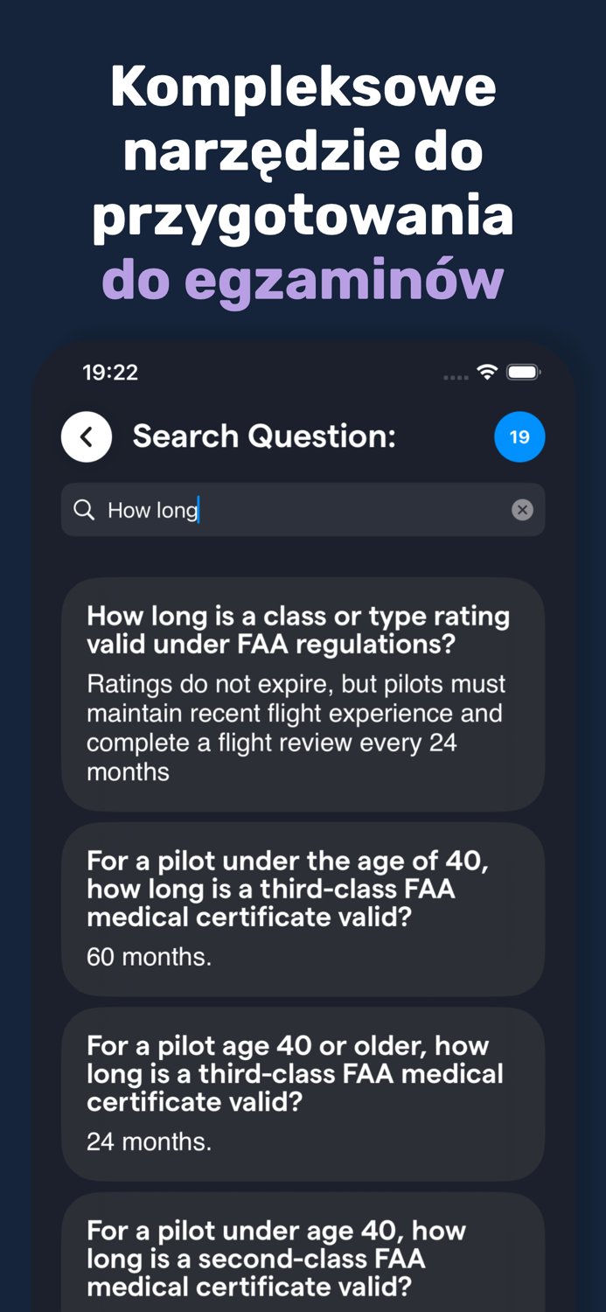Tap the 'Ratings do not expire' answer text
The height and width of the screenshot is (1312, 606).
pyautogui.click(x=296, y=728)
